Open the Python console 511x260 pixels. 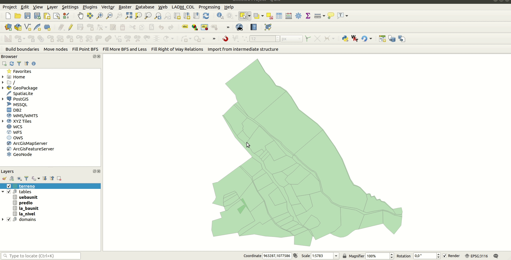[x=345, y=39]
